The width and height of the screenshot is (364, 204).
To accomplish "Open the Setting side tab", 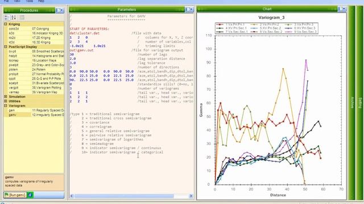I will [x=360, y=103].
